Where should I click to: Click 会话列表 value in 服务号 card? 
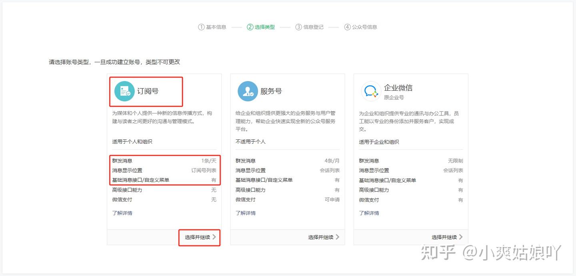(330, 170)
